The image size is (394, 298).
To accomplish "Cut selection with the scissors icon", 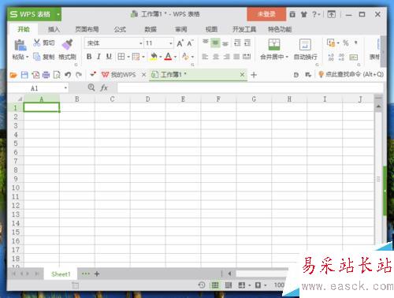I will pos(37,43).
